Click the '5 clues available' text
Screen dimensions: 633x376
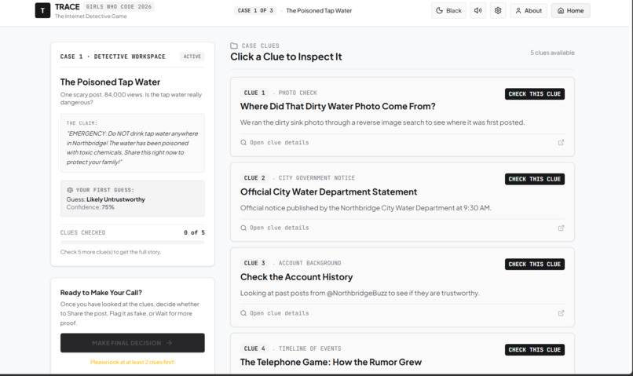[552, 53]
